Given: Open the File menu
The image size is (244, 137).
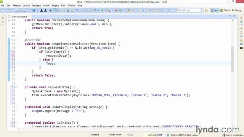Looking at the screenshot, I should [x=3, y=5].
